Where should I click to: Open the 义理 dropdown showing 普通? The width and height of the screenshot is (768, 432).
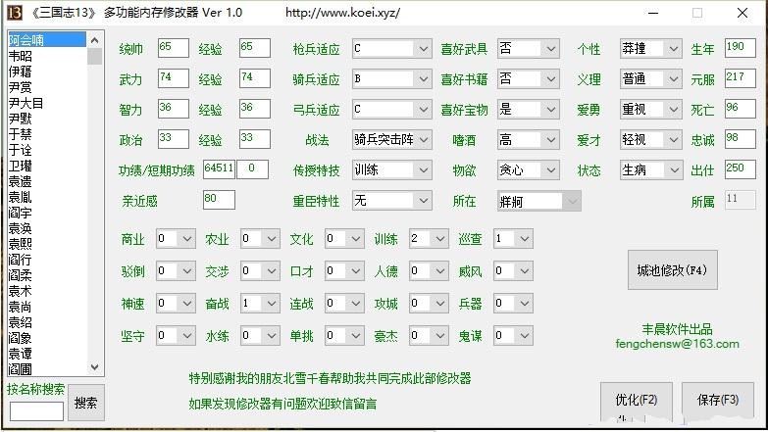pos(650,79)
